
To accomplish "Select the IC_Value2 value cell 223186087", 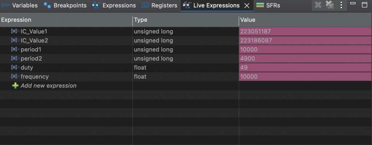I will pos(305,41).
